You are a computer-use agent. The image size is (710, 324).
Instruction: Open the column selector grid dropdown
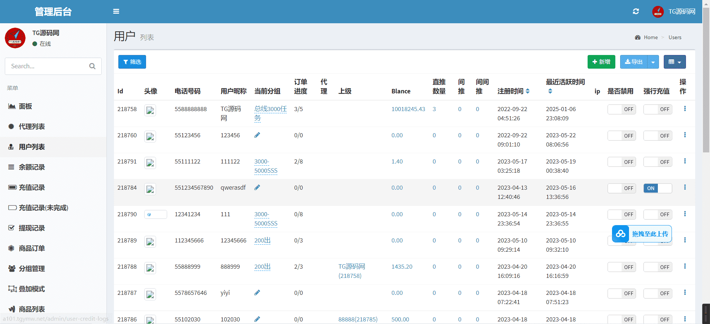674,62
